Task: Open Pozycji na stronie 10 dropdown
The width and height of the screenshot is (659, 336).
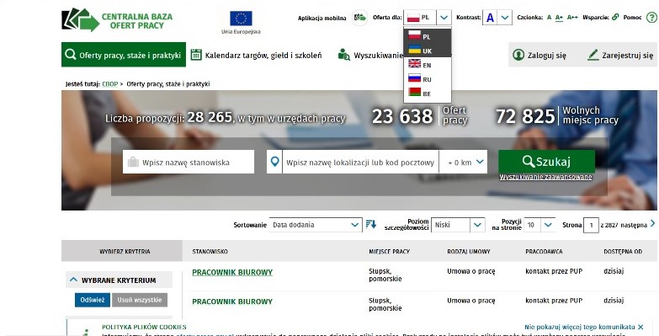Action: (539, 225)
